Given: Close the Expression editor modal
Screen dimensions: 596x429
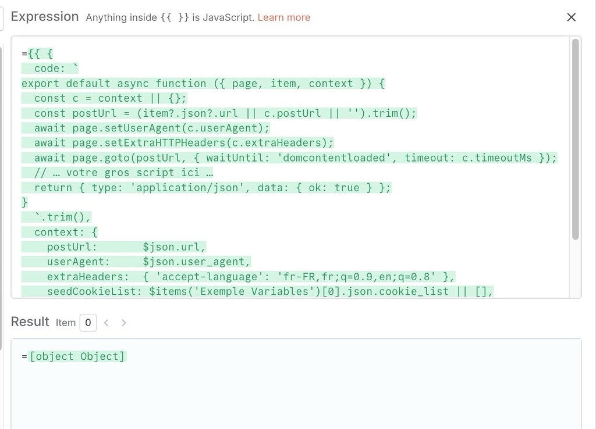Looking at the screenshot, I should [571, 17].
